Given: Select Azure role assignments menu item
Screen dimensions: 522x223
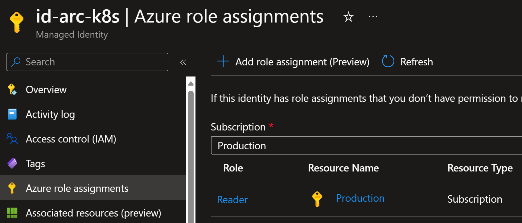Looking at the screenshot, I should (x=93, y=188).
